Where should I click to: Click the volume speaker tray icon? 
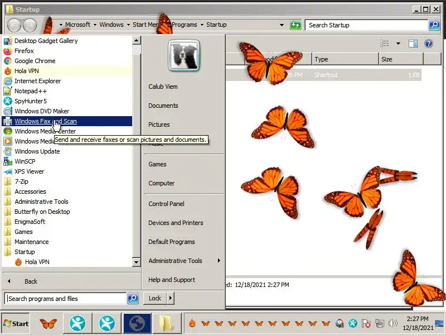393,323
